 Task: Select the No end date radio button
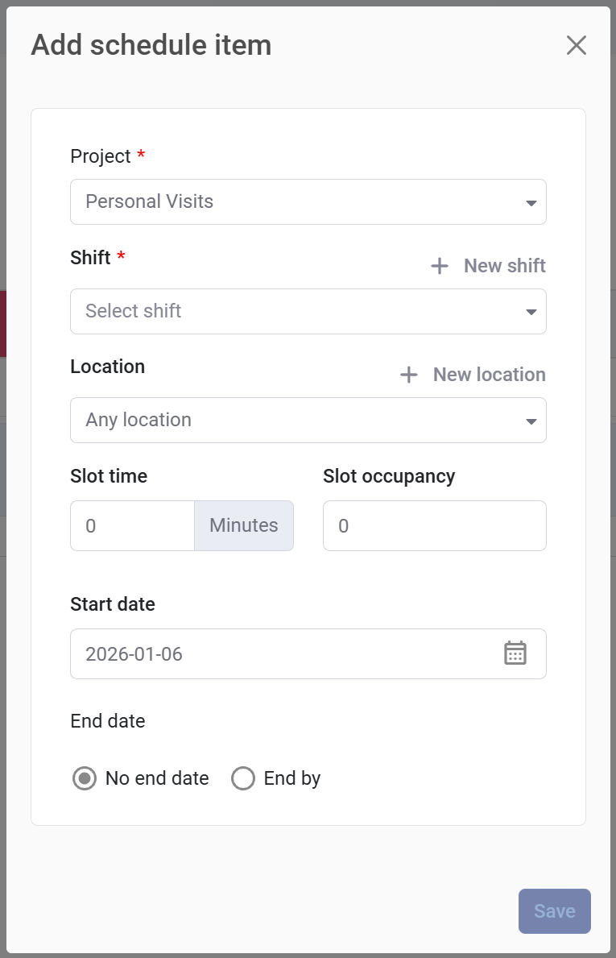[x=85, y=778]
